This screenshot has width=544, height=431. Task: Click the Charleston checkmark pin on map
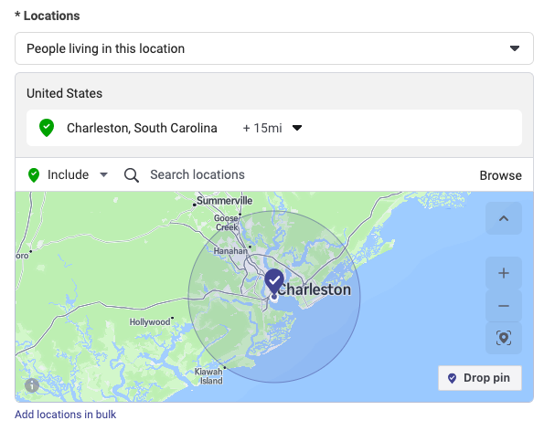(274, 281)
